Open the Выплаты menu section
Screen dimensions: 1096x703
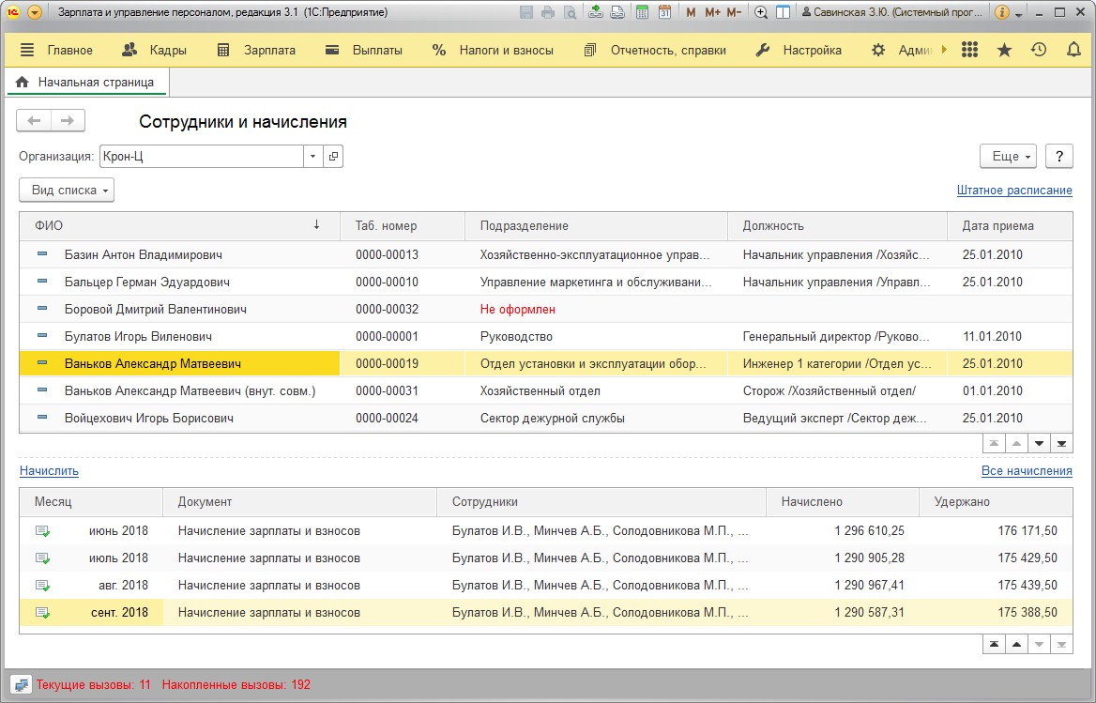[363, 51]
